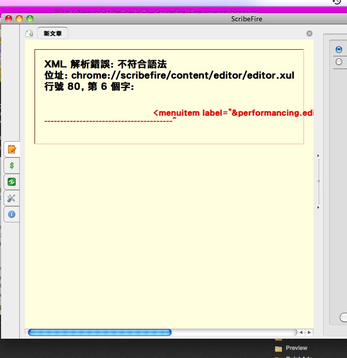
Task: Click the yellow minimize window button
Action: pyautogui.click(x=19, y=19)
